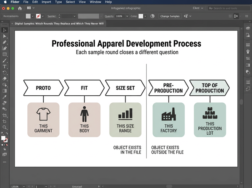Select the TOP OF PRODUCTION arrow
The width and height of the screenshot is (252, 188).
210,88
